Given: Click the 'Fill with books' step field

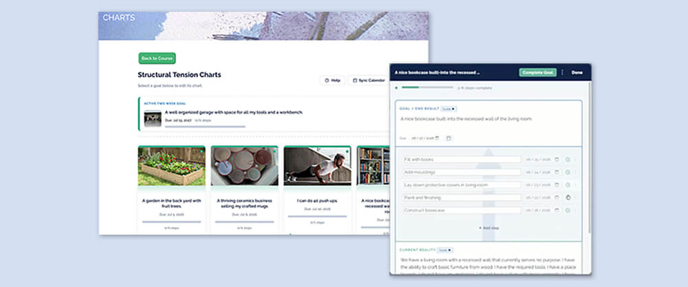Looking at the screenshot, I should coord(462,159).
